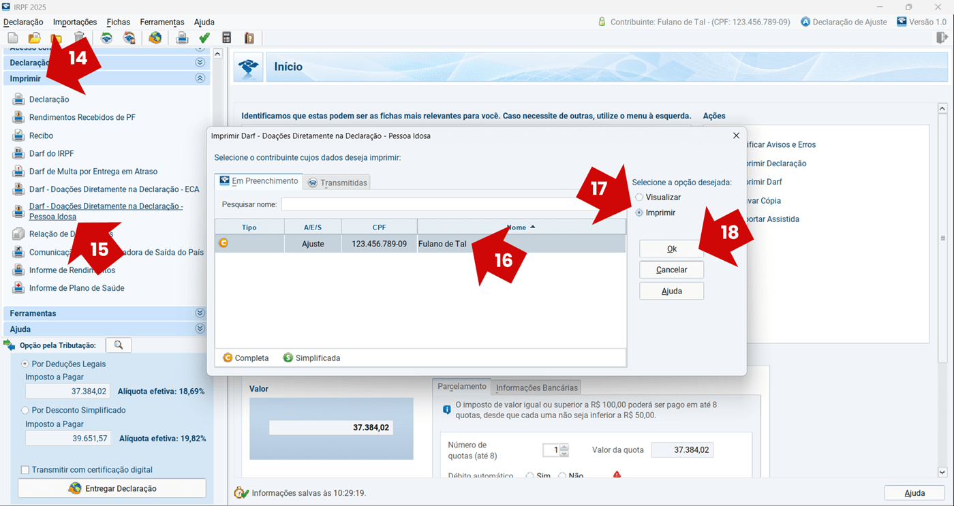Click the help book icon in toolbar
Screen dimensions: 954x506
pos(249,38)
